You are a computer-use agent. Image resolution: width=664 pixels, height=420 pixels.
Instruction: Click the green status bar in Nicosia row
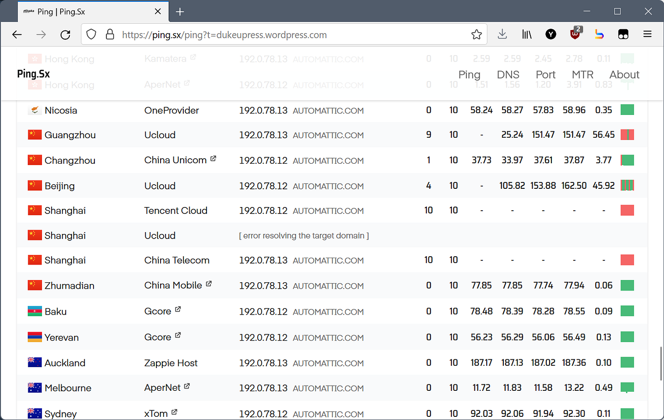click(x=628, y=110)
